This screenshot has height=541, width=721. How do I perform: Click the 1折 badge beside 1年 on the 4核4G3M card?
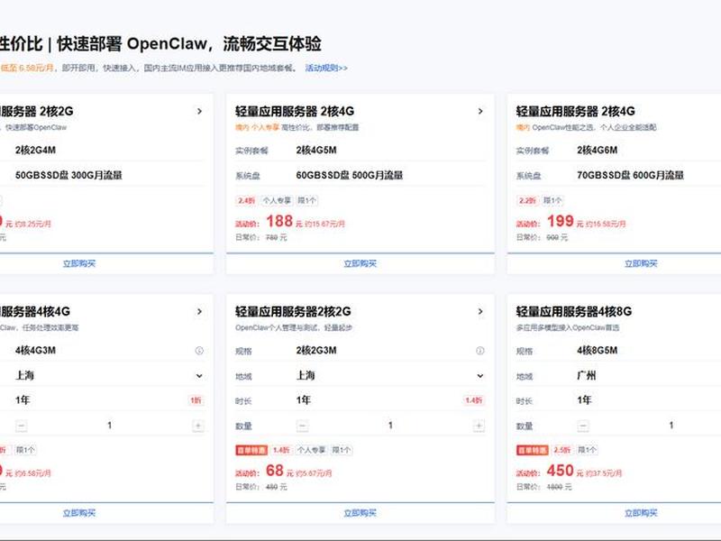click(196, 400)
